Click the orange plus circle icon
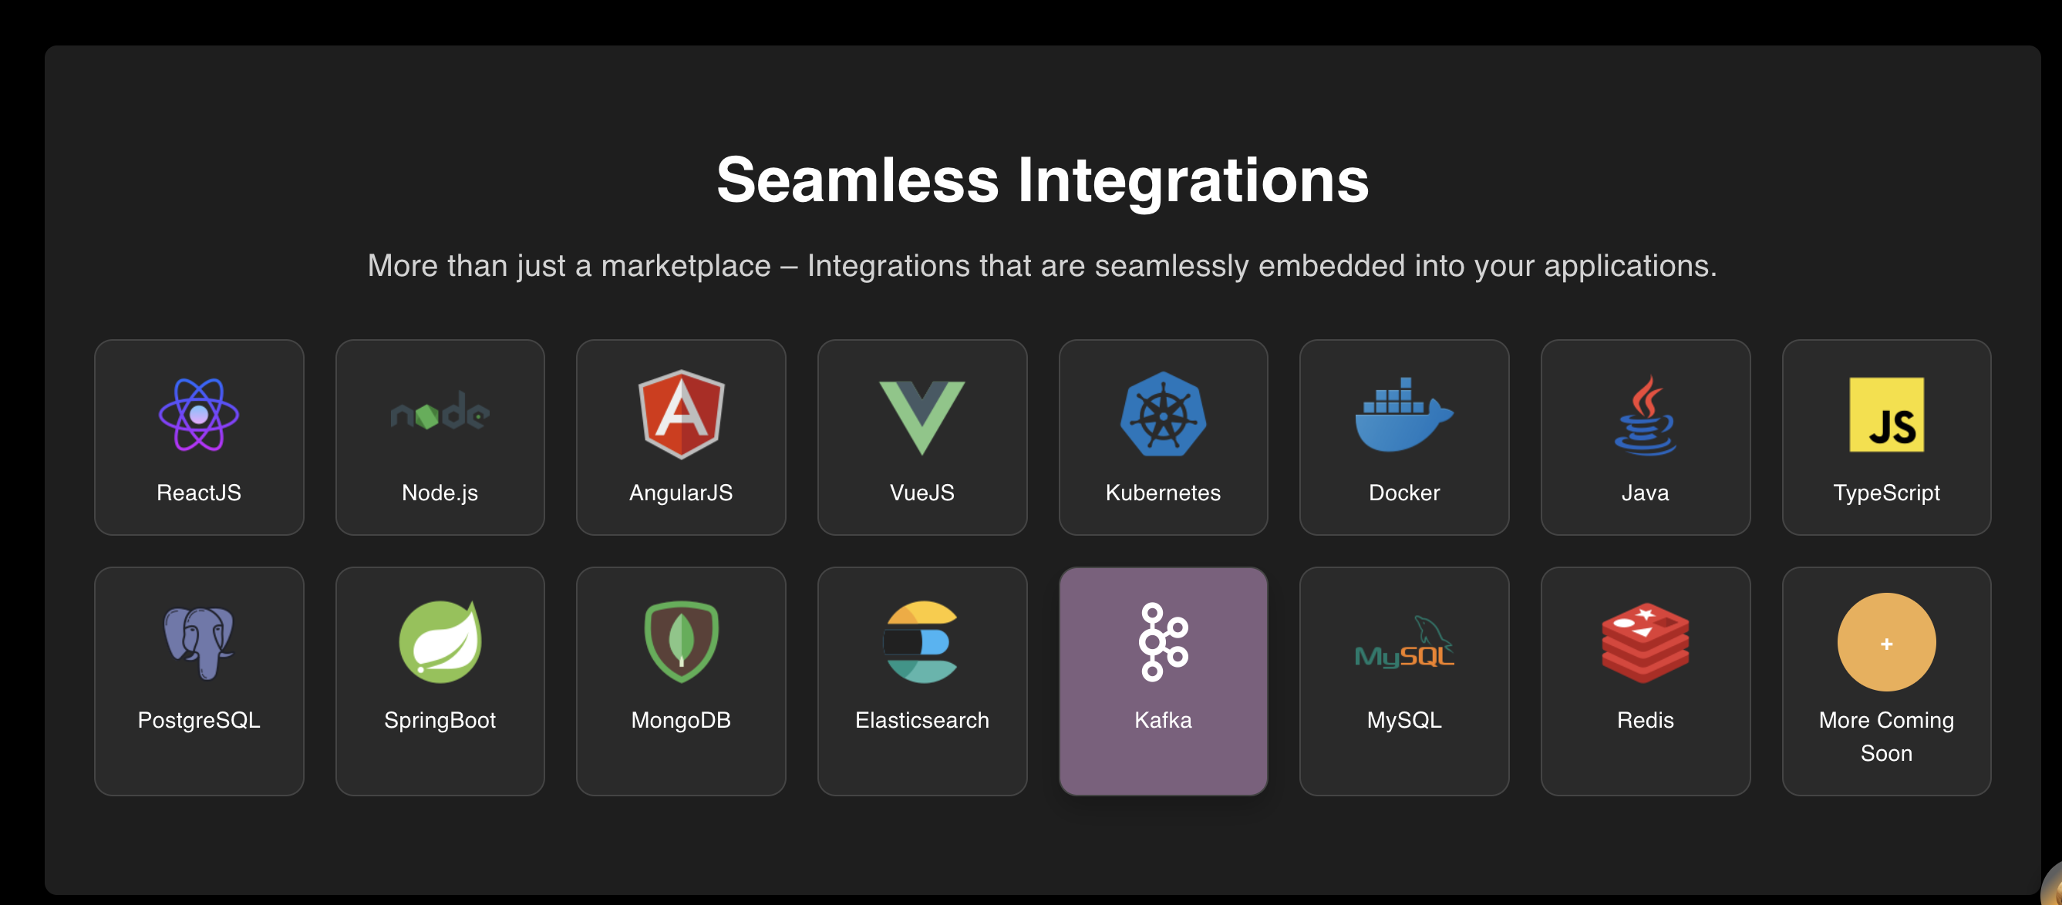2062x905 pixels. pyautogui.click(x=1886, y=641)
